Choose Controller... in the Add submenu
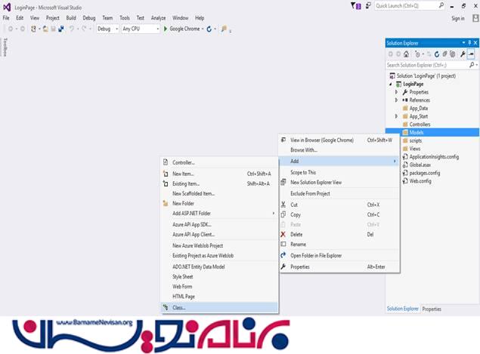Viewport: 480px width, 354px height. click(219, 162)
